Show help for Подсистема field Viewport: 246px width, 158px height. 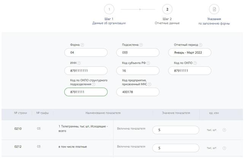click(141, 45)
